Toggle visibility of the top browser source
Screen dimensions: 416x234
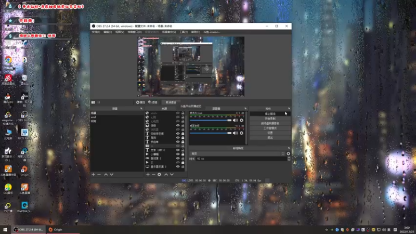(178, 113)
